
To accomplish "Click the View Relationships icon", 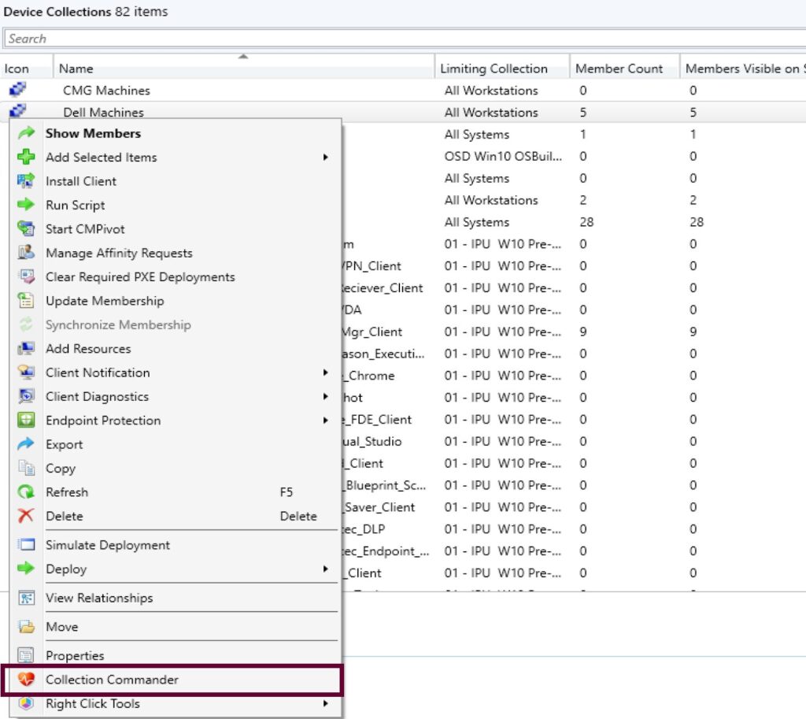I will tap(26, 598).
